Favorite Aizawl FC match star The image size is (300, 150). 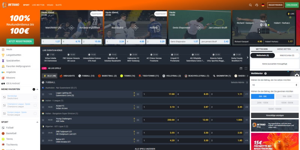tap(43, 107)
